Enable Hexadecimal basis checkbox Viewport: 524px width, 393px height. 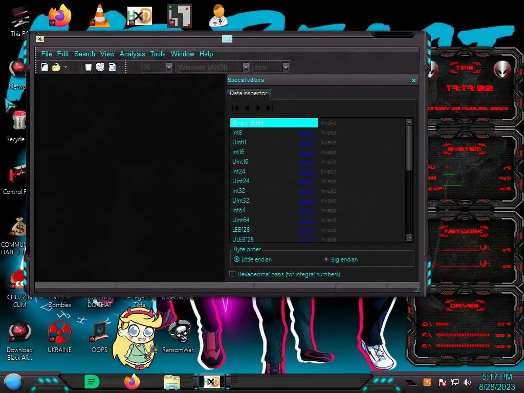[233, 274]
